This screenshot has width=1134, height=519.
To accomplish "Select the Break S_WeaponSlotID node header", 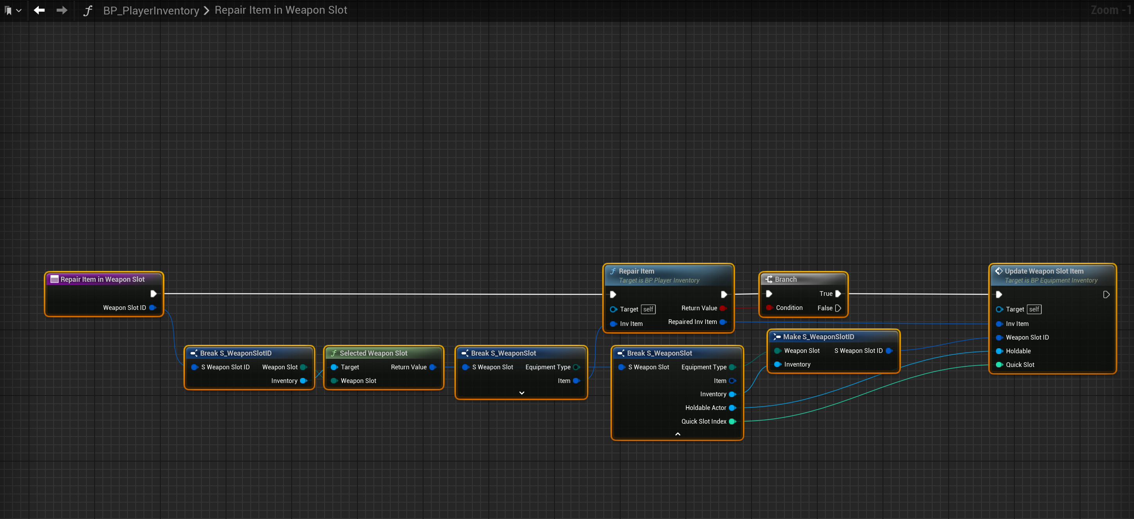I will point(235,353).
